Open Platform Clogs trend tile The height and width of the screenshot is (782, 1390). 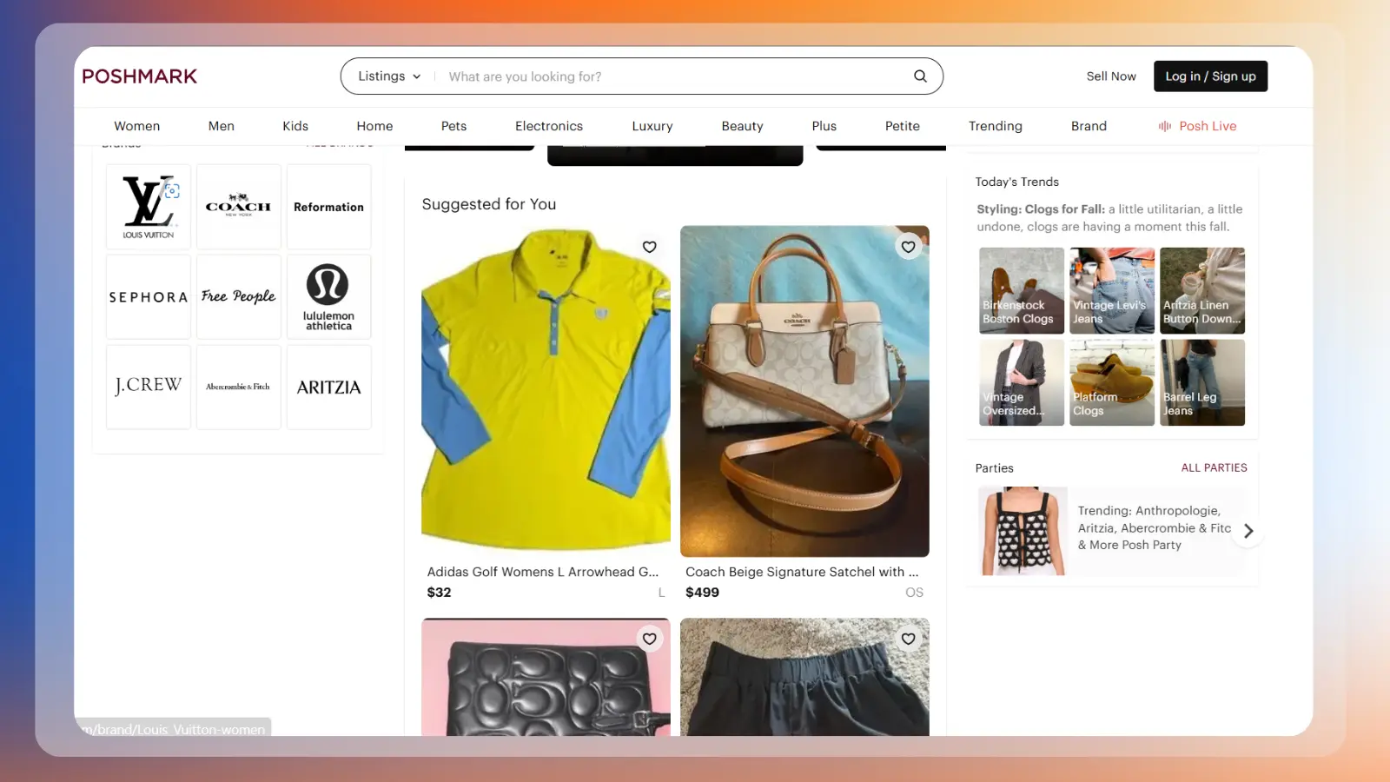point(1112,382)
